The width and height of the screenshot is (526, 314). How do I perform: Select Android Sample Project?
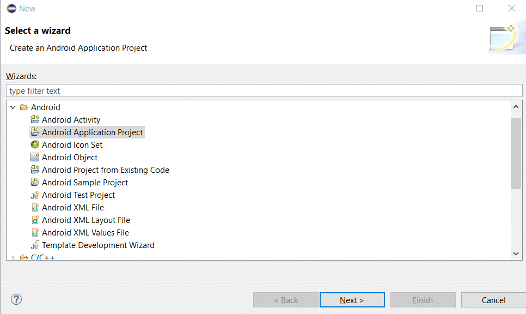coord(85,183)
